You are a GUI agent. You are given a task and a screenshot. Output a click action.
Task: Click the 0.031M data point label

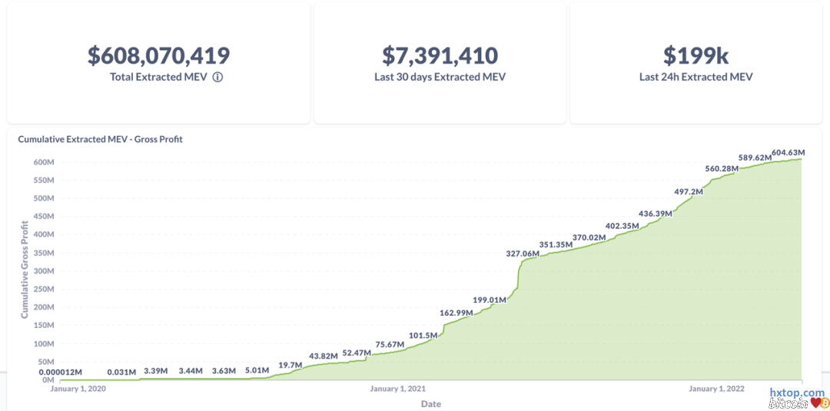[x=121, y=372]
